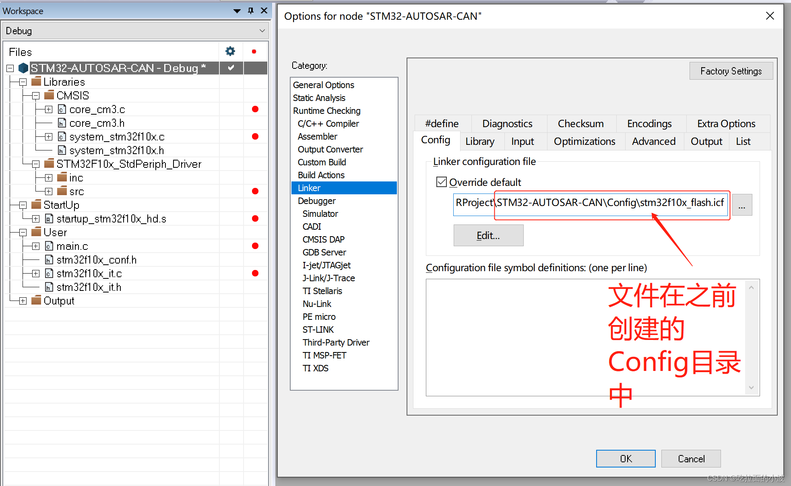
Task: Click the startup_stm32f10x_hd.s assembly file icon
Action: click(49, 219)
